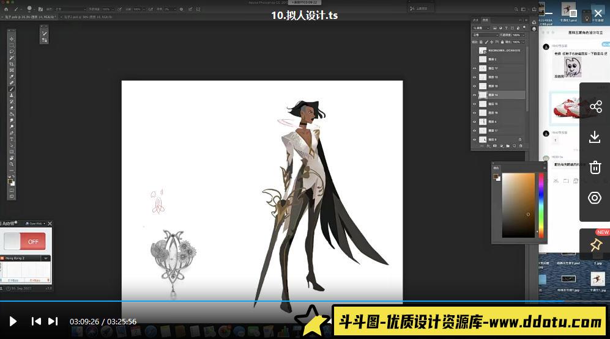Screen dimensions: 610x339
Task: Skip to previous video
Action: pos(36,321)
